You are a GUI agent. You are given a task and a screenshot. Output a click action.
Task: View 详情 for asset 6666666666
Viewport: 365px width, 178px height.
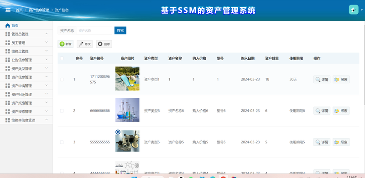[322, 111]
